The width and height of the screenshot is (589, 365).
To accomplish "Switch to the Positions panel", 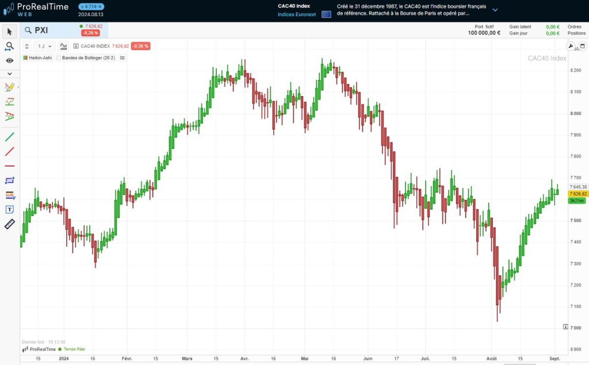I will coord(577,33).
